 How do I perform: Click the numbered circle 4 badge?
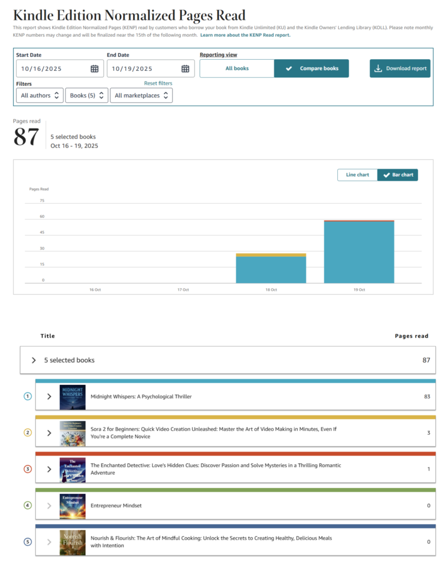(x=28, y=505)
